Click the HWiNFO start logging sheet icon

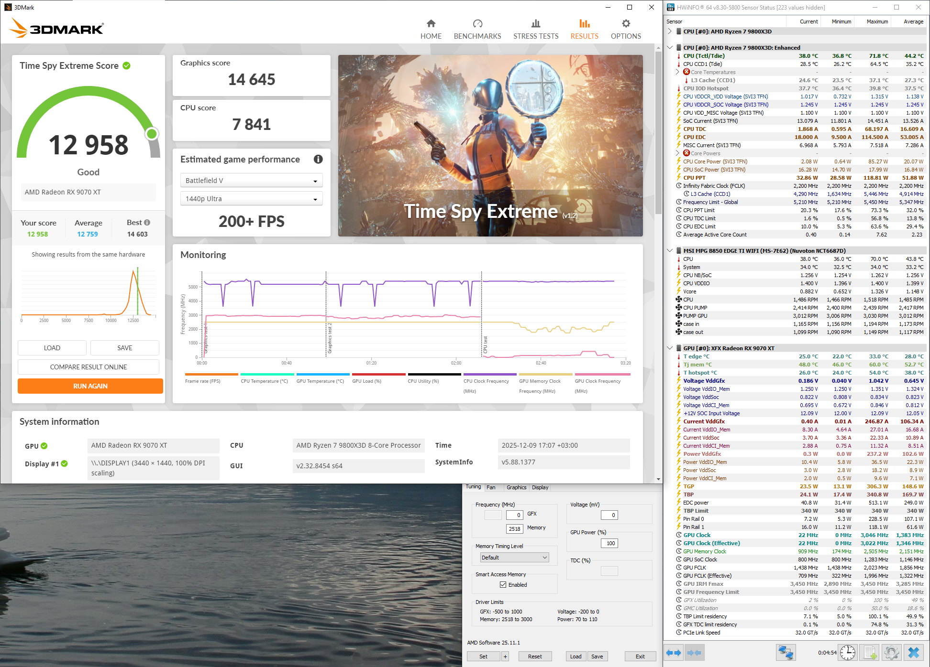click(x=870, y=653)
